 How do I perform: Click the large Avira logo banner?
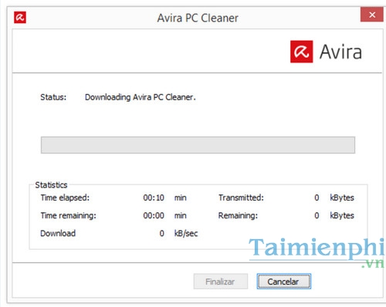click(x=326, y=52)
